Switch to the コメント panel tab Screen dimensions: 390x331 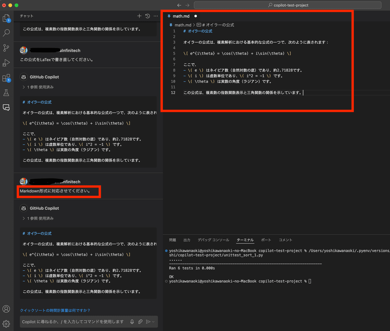(x=285, y=240)
